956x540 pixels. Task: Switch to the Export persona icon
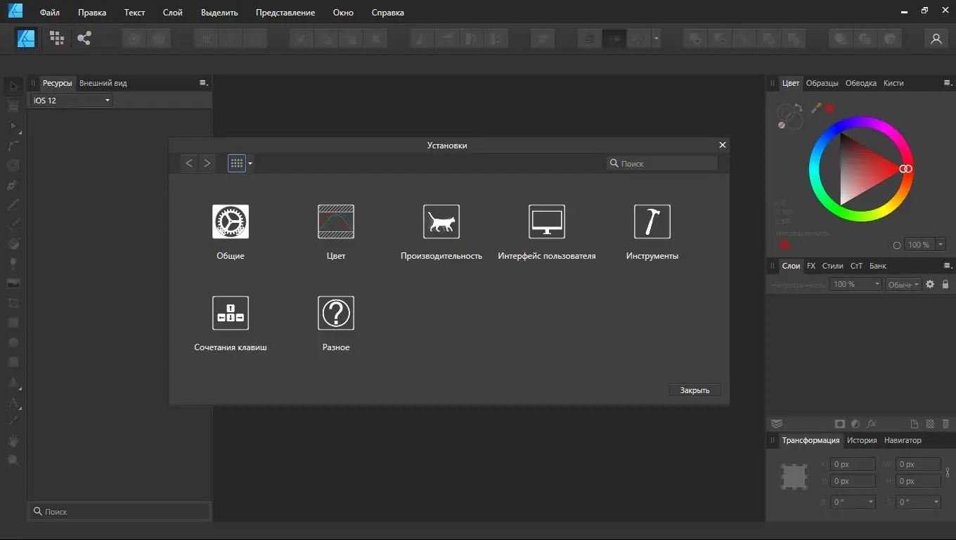pyautogui.click(x=84, y=39)
